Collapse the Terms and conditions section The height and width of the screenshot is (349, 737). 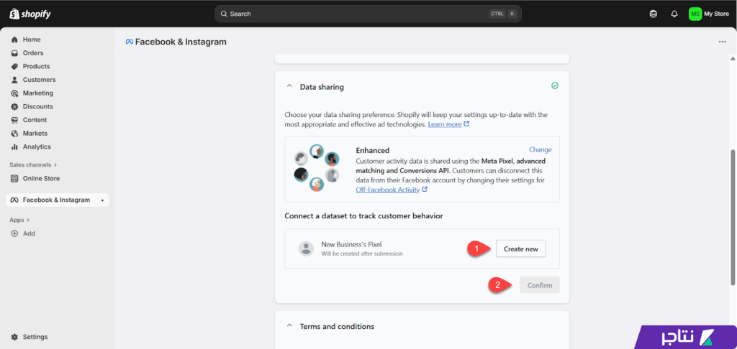pyautogui.click(x=290, y=326)
